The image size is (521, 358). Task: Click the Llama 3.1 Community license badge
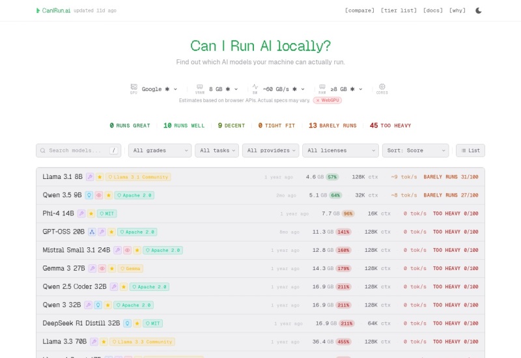138,177
